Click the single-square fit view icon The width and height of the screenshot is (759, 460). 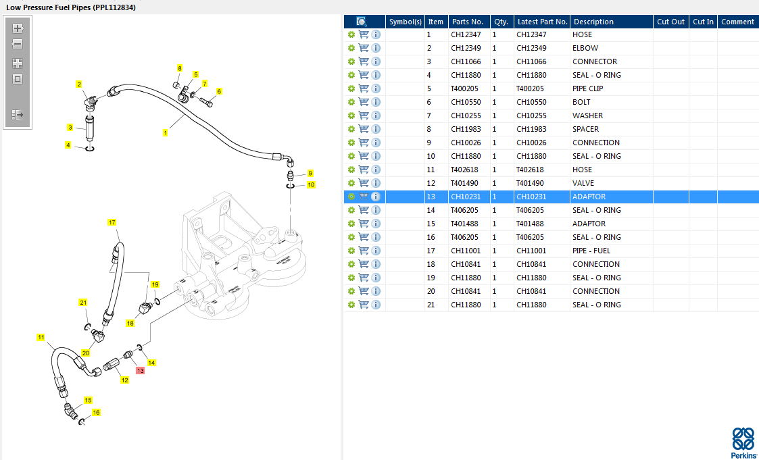click(18, 79)
